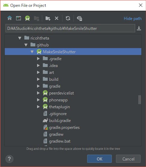
Task: Select the phoneapp module
Action: (58, 100)
